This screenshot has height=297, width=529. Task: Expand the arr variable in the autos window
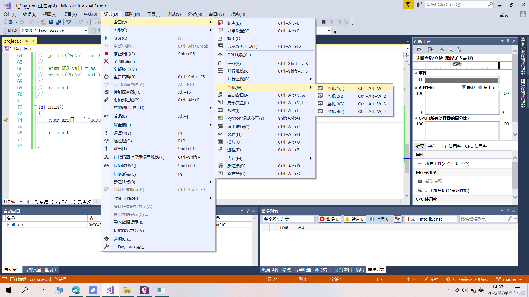pyautogui.click(x=8, y=225)
